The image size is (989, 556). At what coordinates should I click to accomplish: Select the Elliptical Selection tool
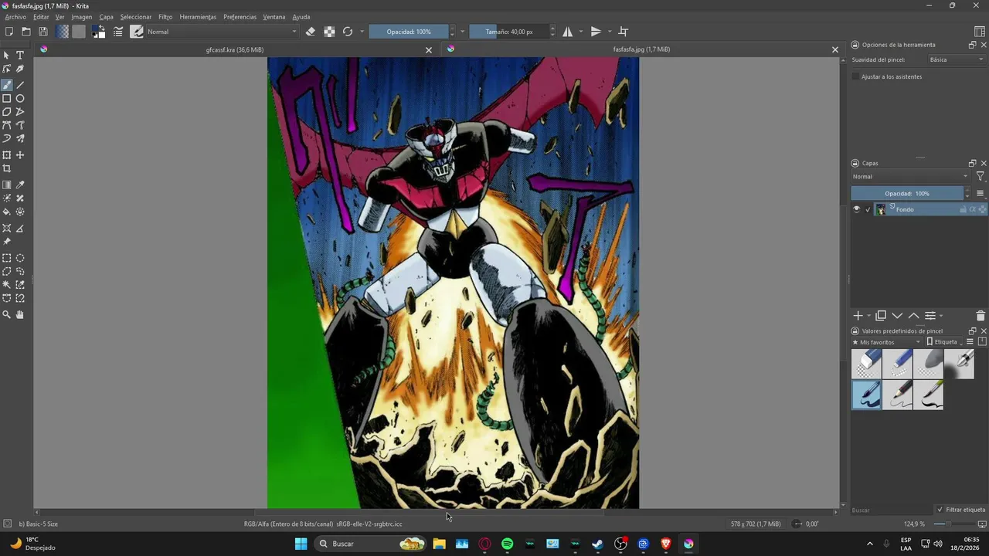(x=20, y=259)
